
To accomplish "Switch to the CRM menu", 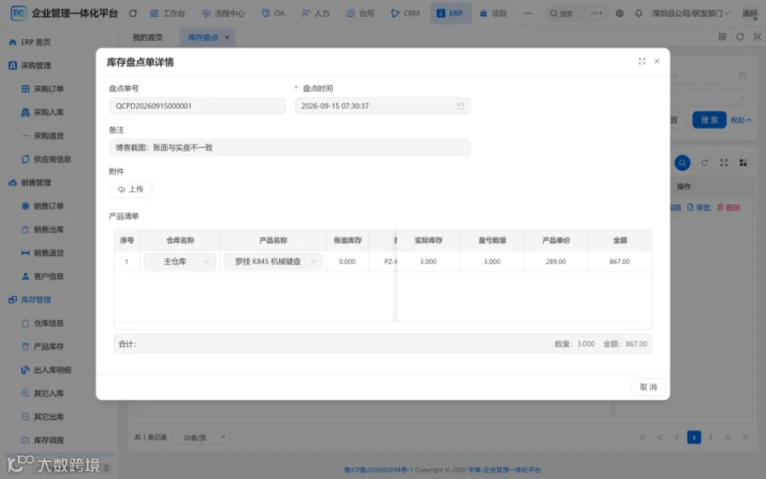I will tap(405, 13).
